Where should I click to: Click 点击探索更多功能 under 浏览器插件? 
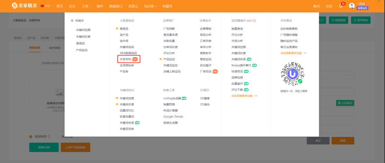(244, 96)
